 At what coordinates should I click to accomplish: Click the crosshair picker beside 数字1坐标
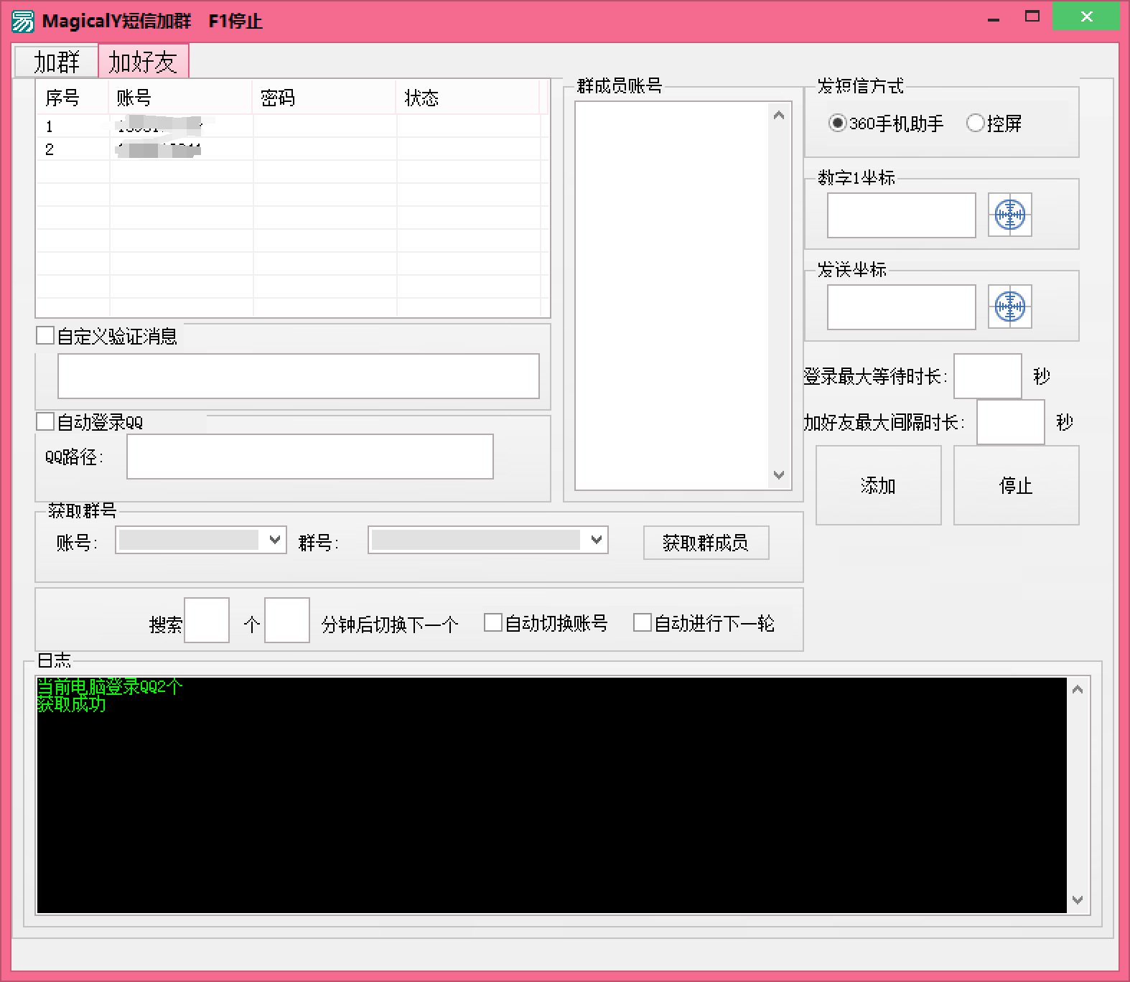tap(1009, 215)
